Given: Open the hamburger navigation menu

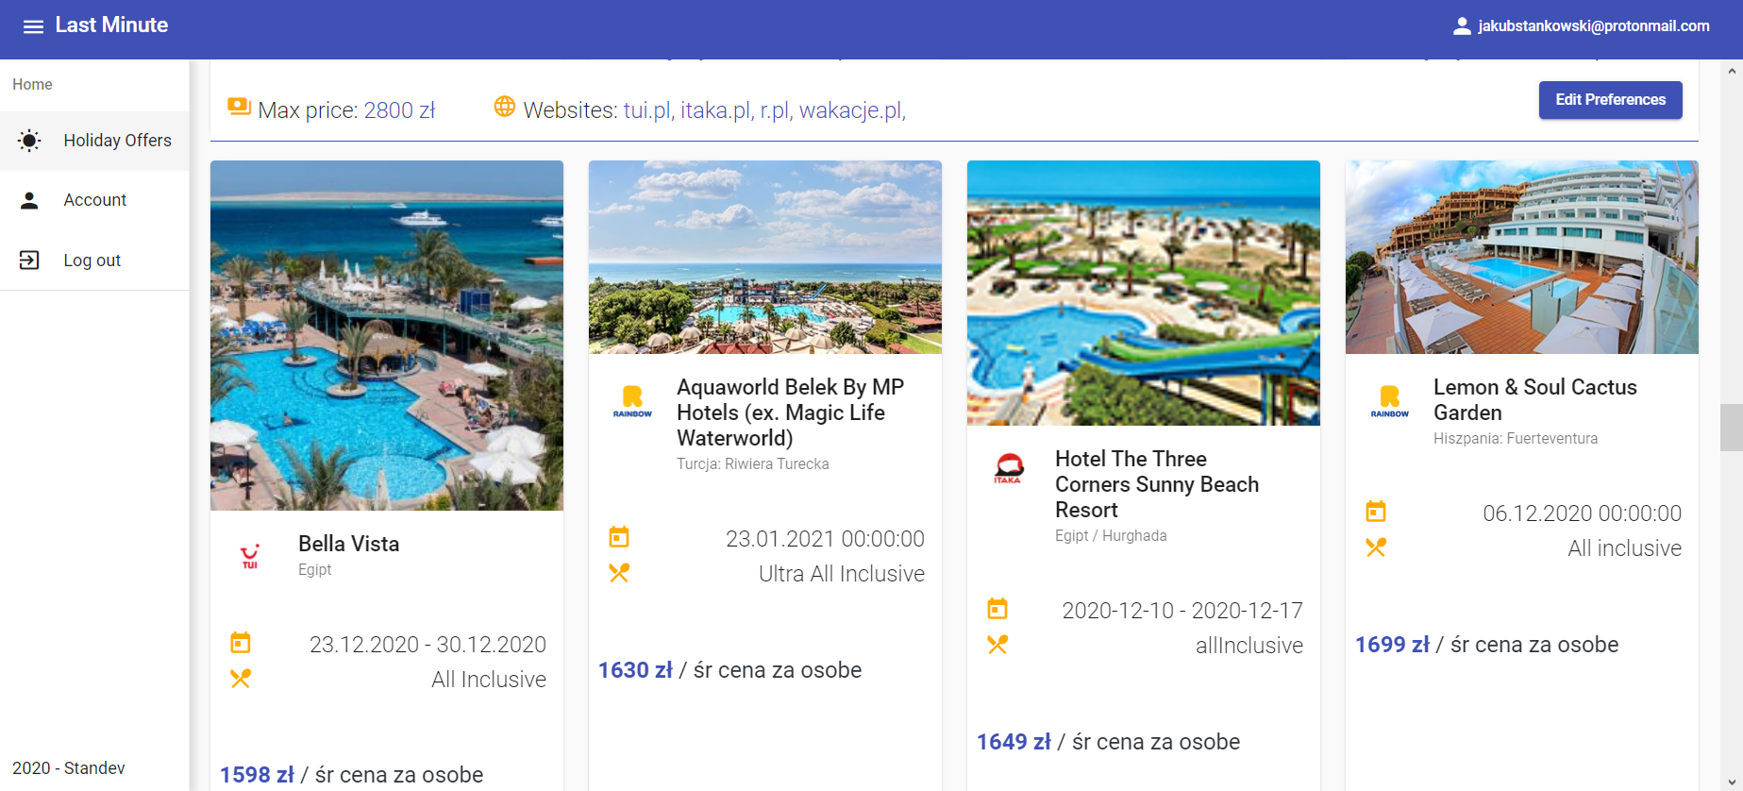Looking at the screenshot, I should click(x=33, y=26).
